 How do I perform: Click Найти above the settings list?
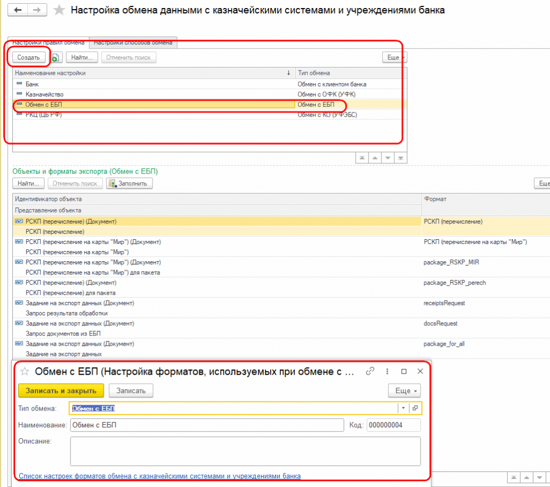click(82, 58)
